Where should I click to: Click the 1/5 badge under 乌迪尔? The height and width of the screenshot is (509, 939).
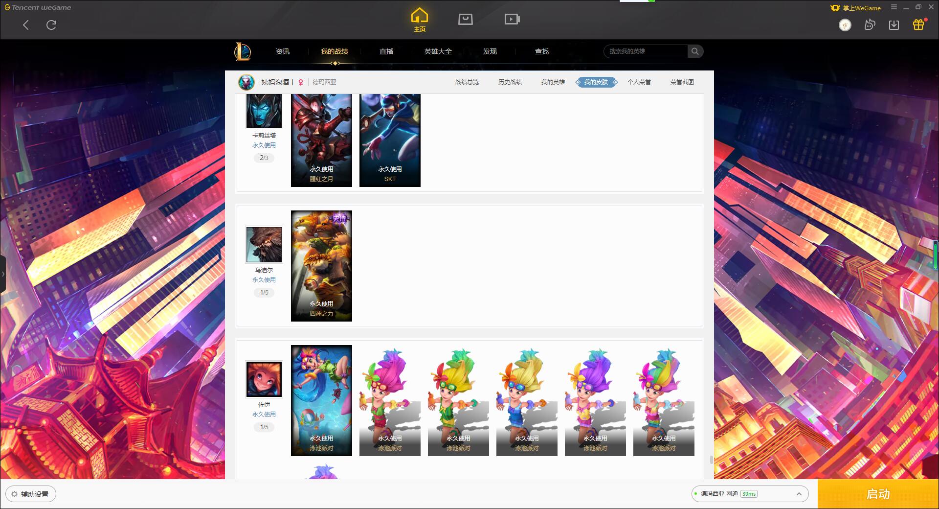click(x=264, y=293)
